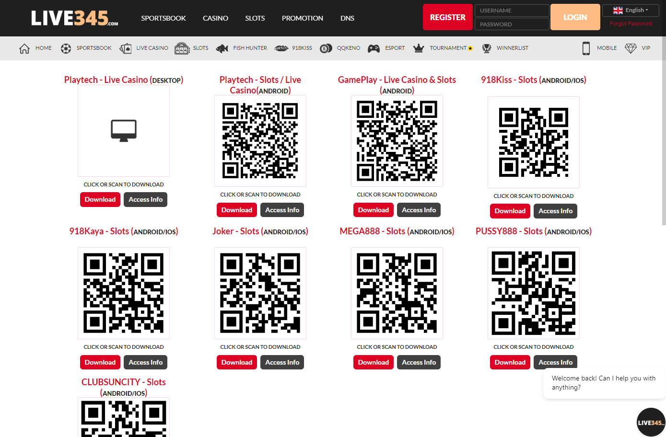The image size is (666, 437).
Task: Click the 918Kiss logo icon
Action: (x=281, y=48)
